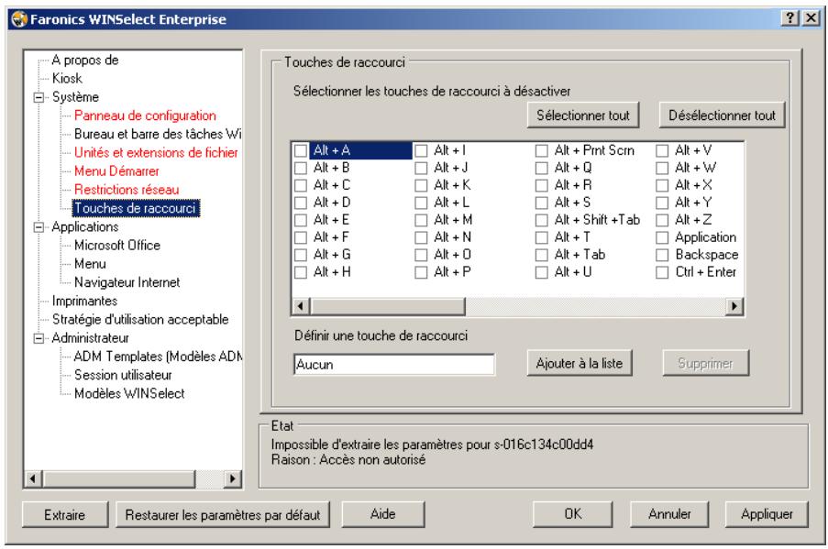Click Restaurer les paramètres par défaut
Viewport: 828px width, 549px height.
tap(223, 515)
